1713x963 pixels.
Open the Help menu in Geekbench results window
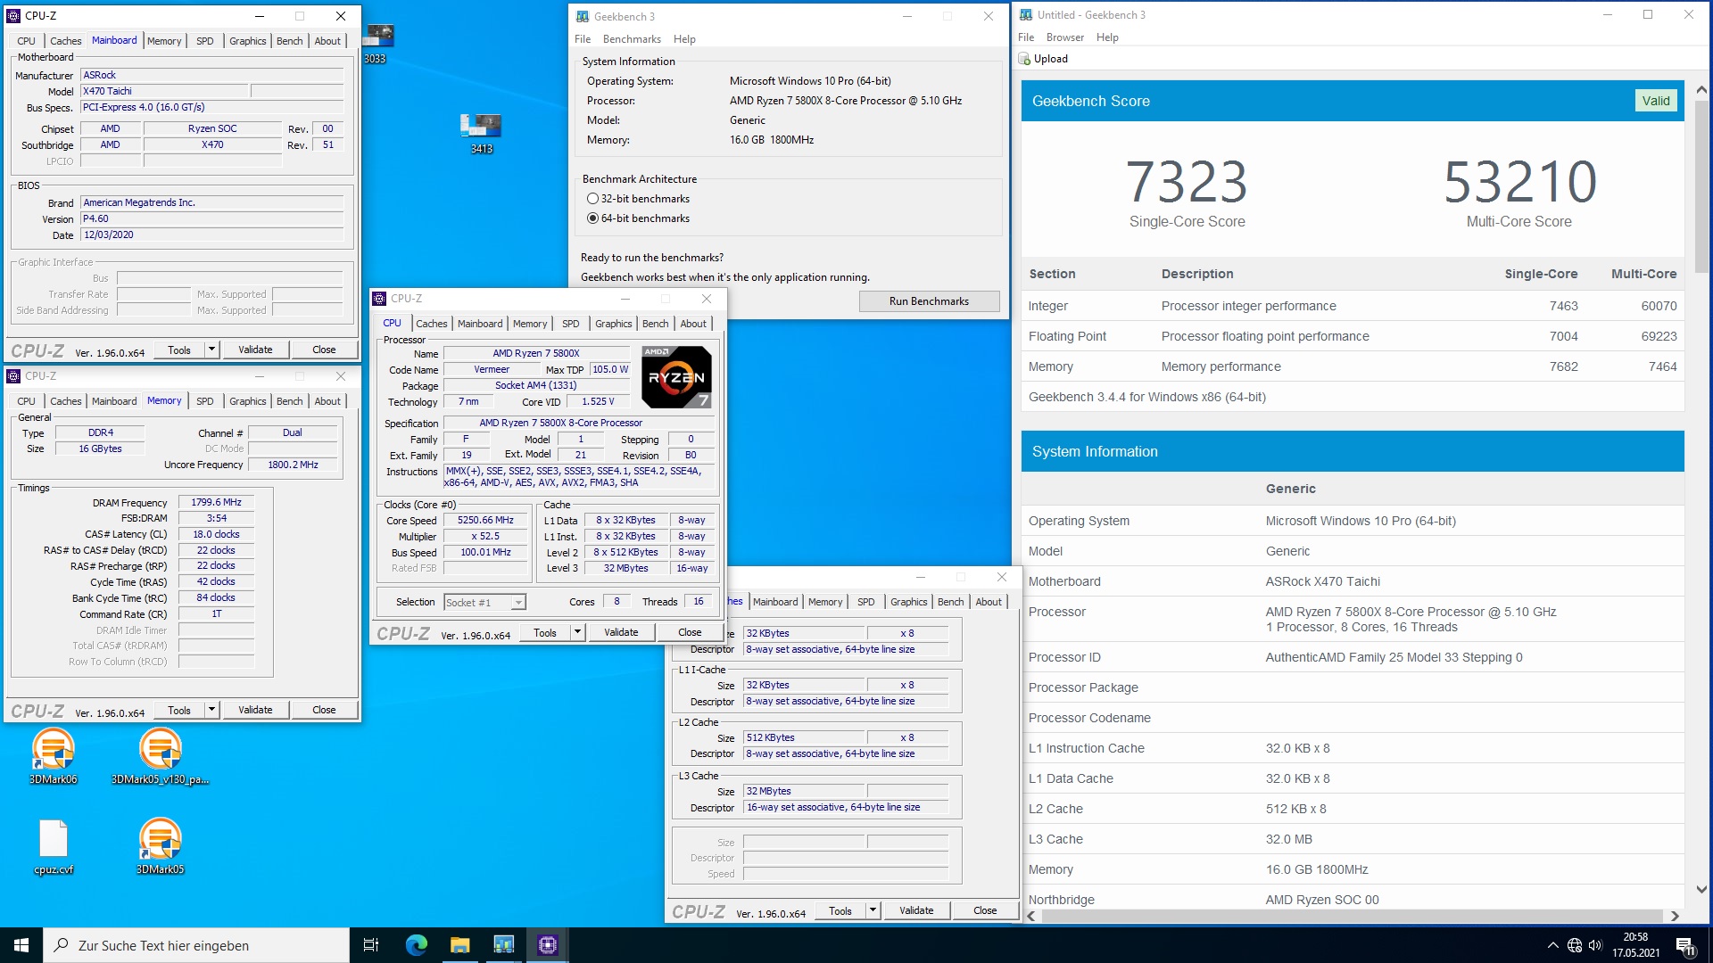[x=1107, y=37]
